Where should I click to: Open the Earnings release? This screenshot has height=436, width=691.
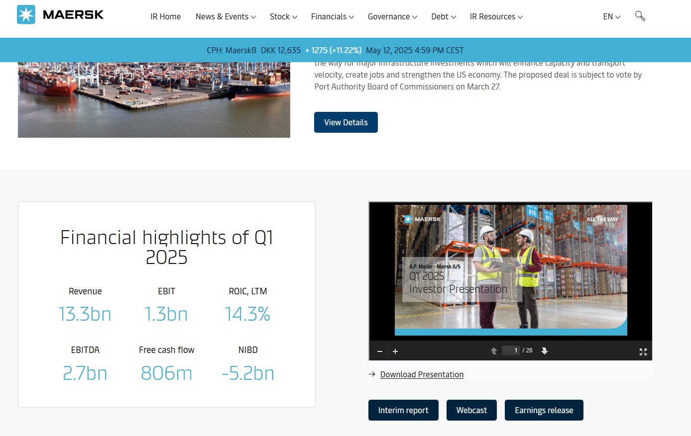(x=544, y=410)
